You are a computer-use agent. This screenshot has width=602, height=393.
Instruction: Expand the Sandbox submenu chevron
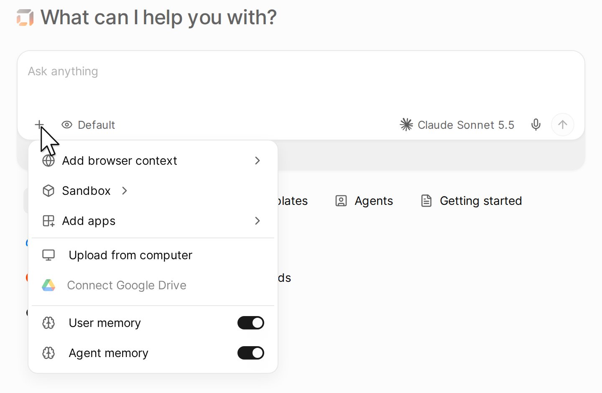tap(125, 191)
